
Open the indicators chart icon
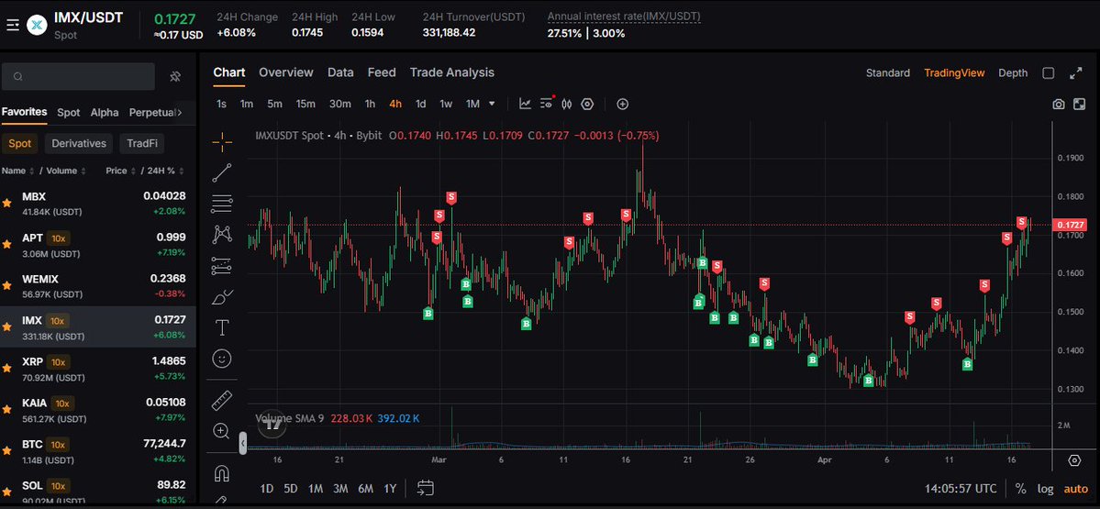(x=525, y=104)
